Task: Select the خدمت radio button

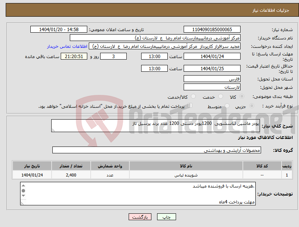Action: click(220, 96)
